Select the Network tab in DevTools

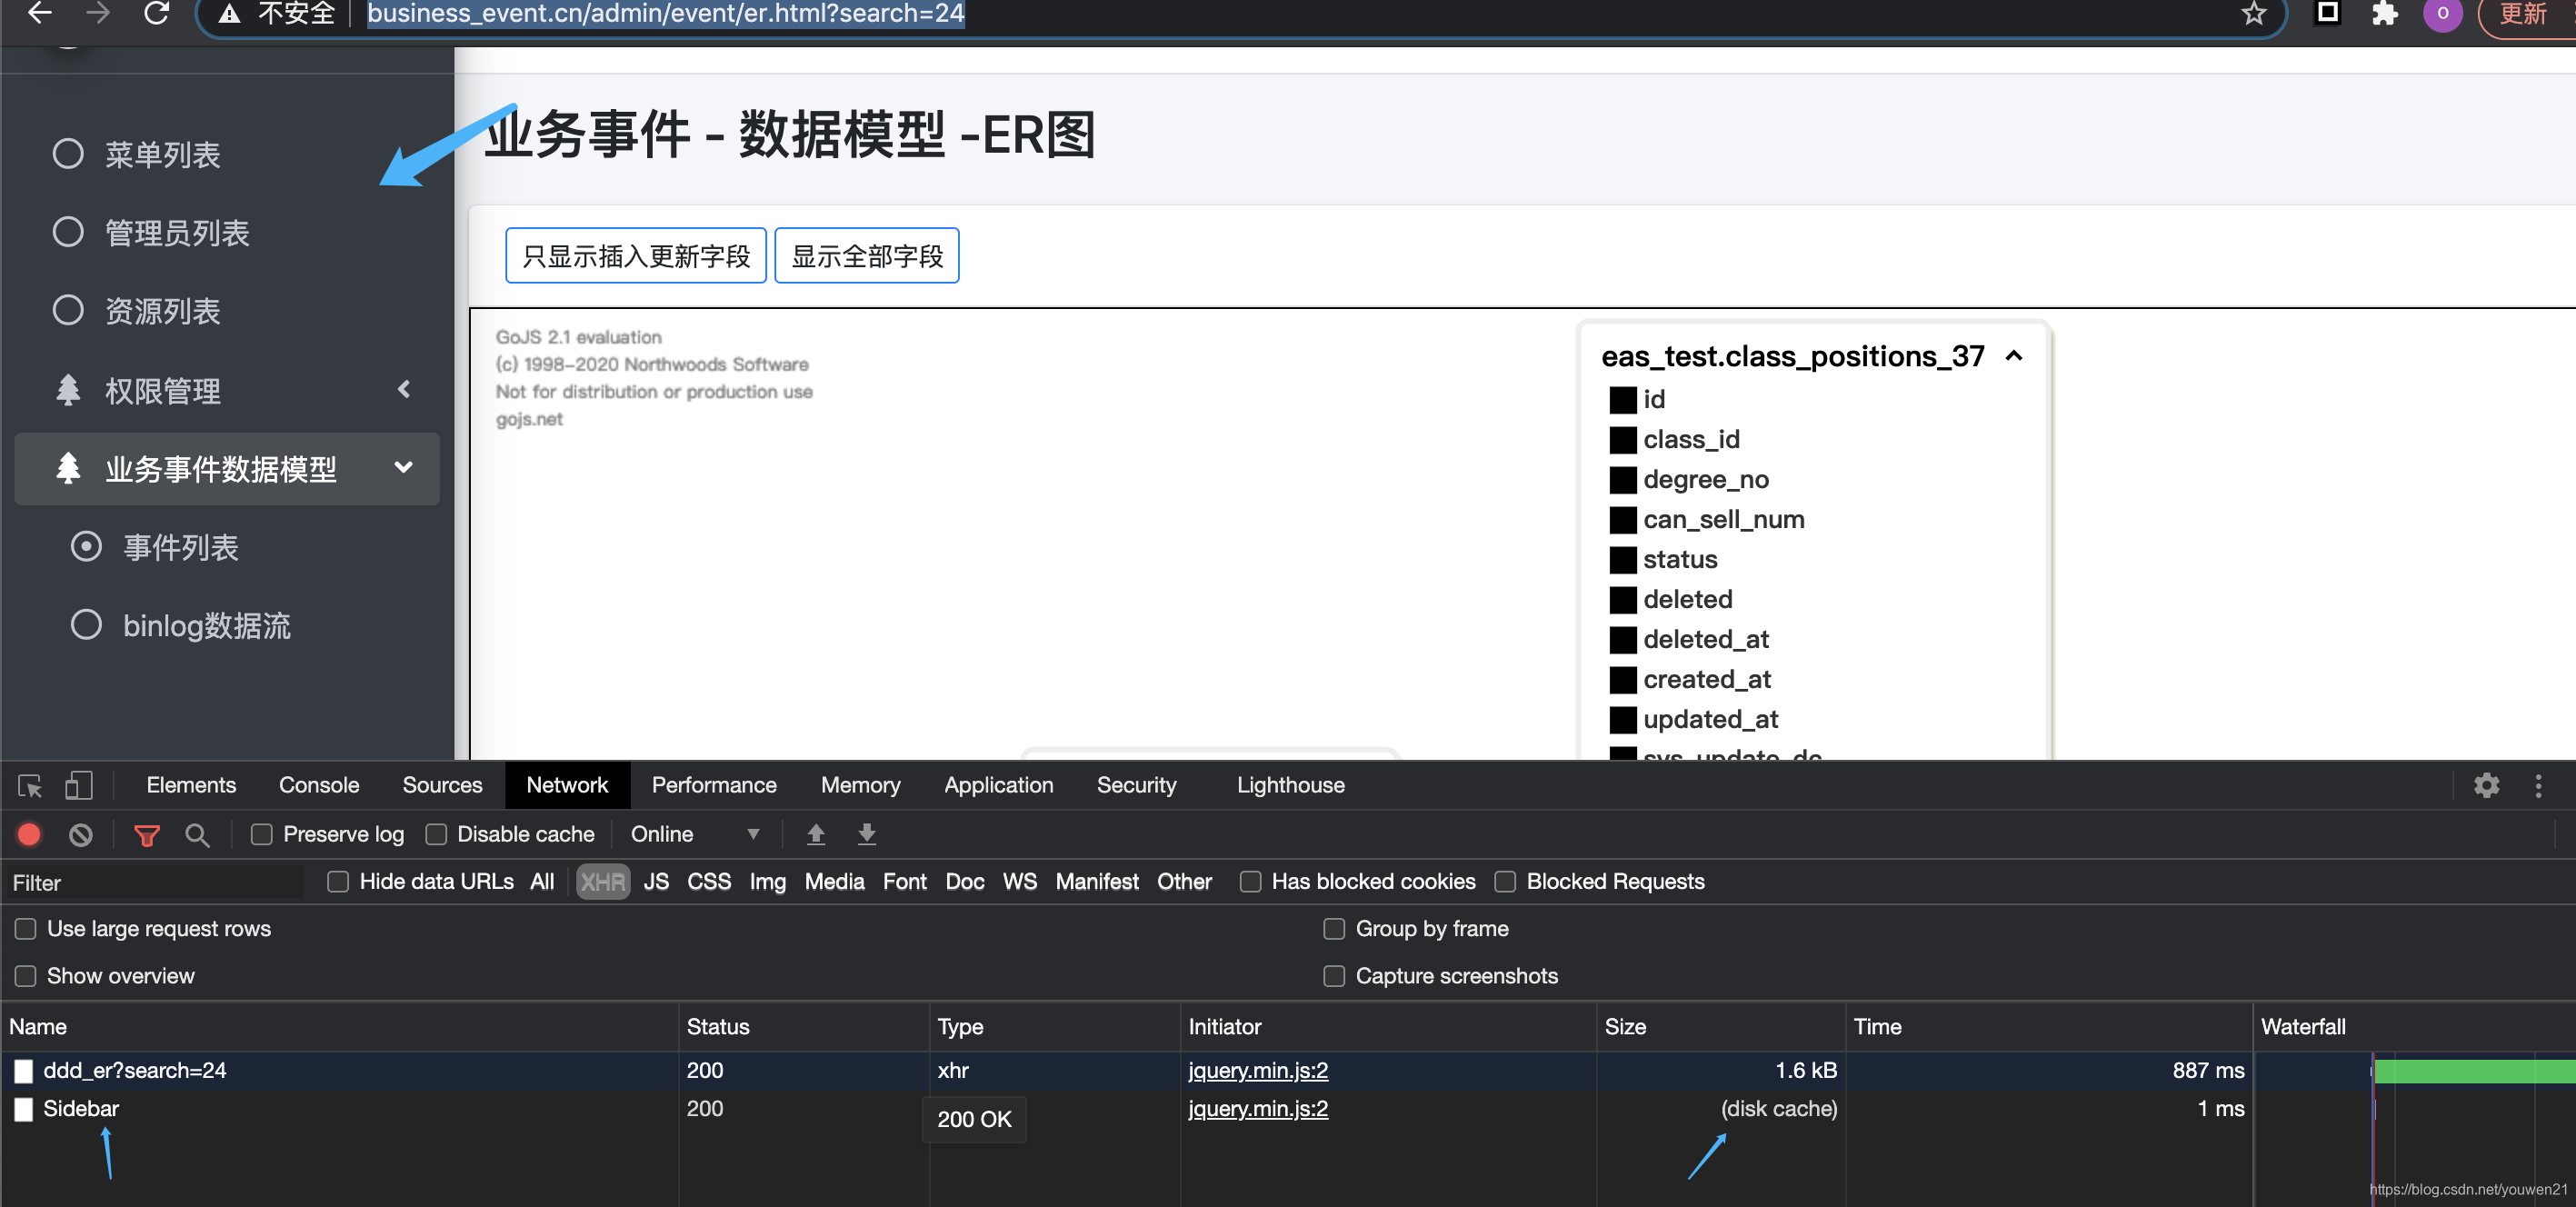(x=565, y=785)
